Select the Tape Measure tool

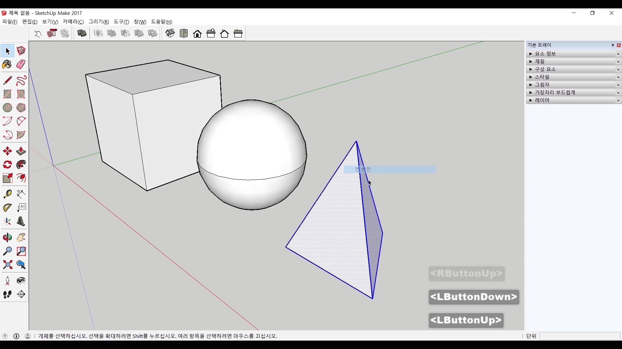click(x=7, y=194)
